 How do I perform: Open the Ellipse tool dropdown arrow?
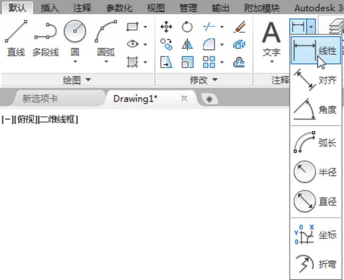[x=145, y=45]
